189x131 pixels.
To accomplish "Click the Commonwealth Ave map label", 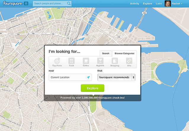I will click(15, 27).
